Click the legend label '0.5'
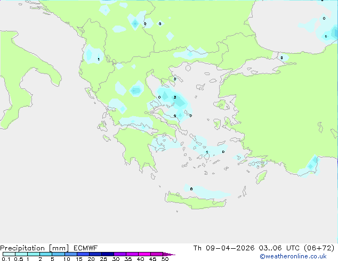The image size is (338, 261). pos(19,259)
